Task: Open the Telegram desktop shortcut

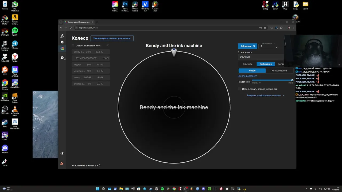Action: [15, 44]
